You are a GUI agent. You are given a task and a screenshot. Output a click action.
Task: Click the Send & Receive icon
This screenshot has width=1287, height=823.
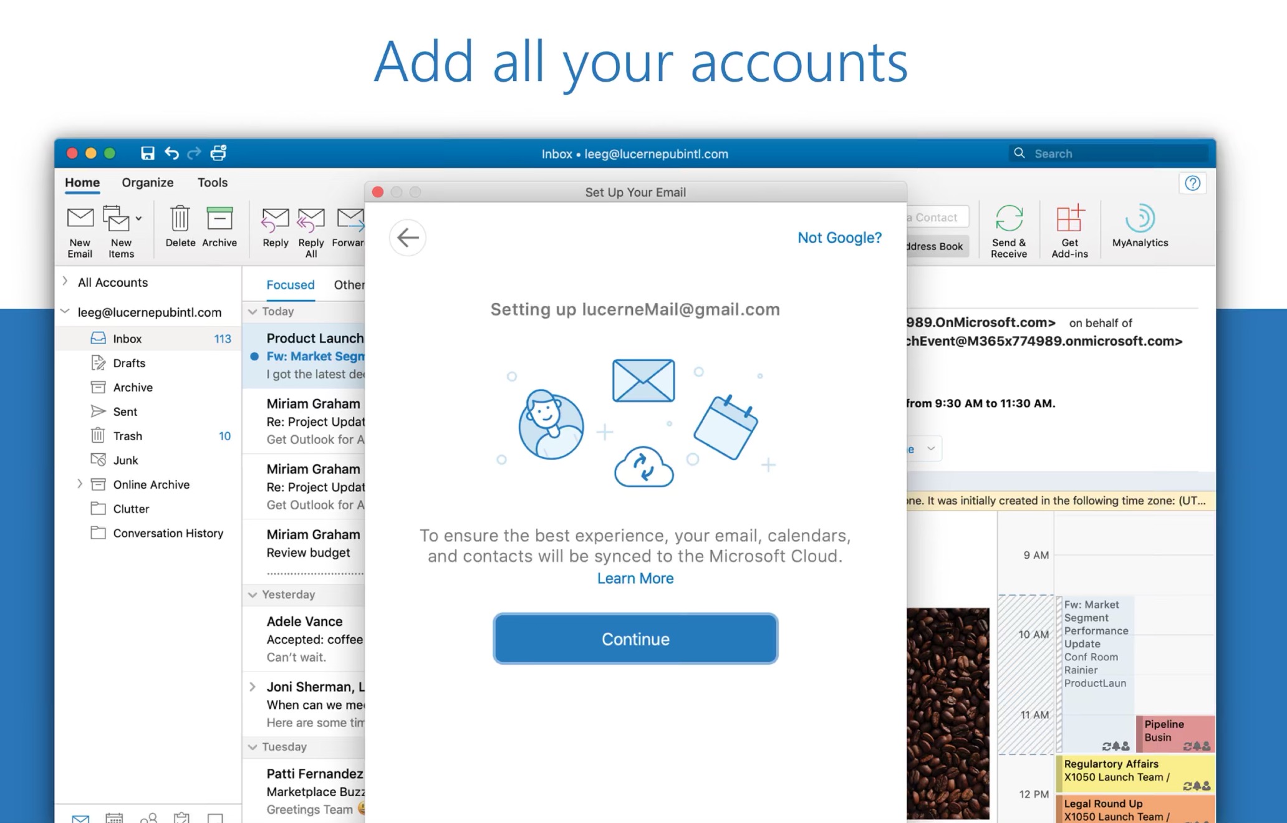(x=1008, y=219)
